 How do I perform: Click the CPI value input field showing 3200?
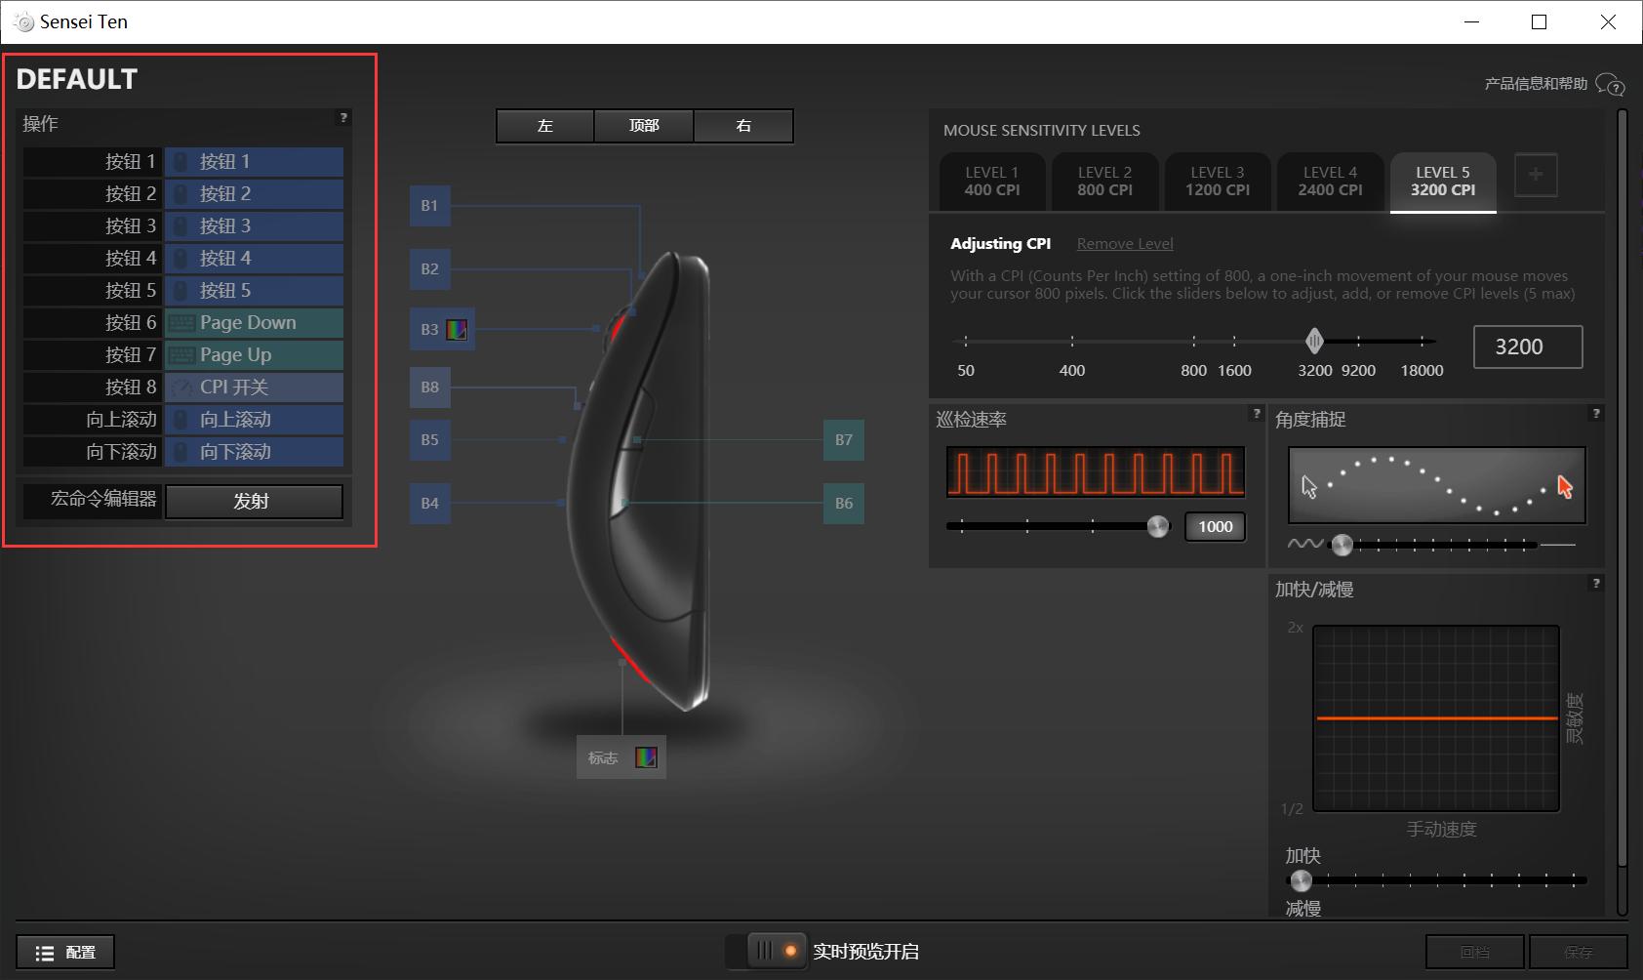[1527, 347]
